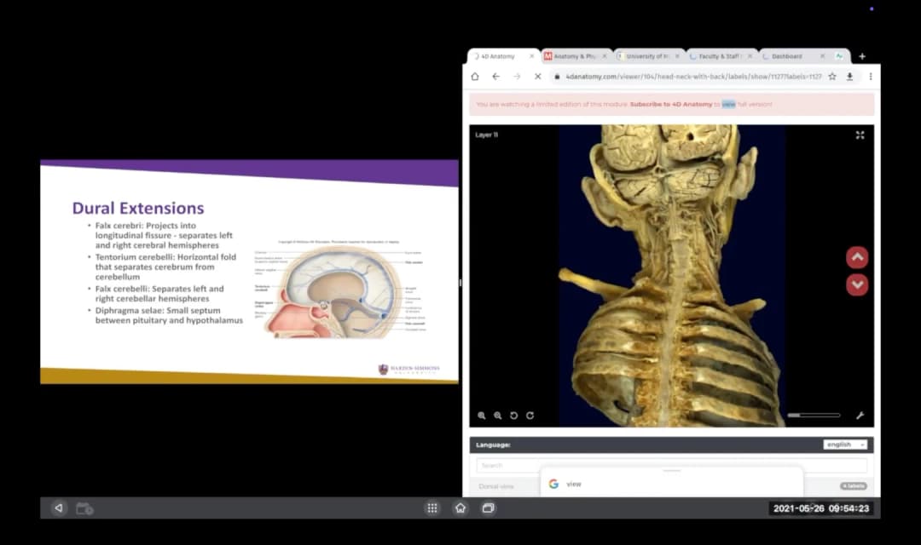Open the app grid in the taskbar

(x=432, y=508)
